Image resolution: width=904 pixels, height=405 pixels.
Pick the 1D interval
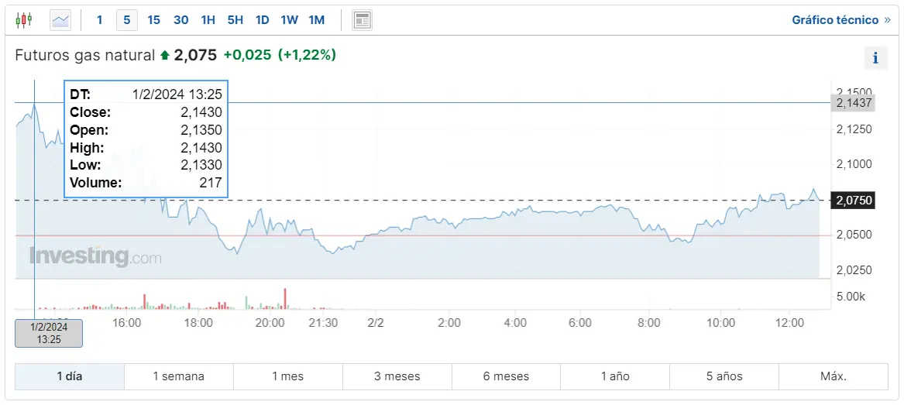coord(263,20)
